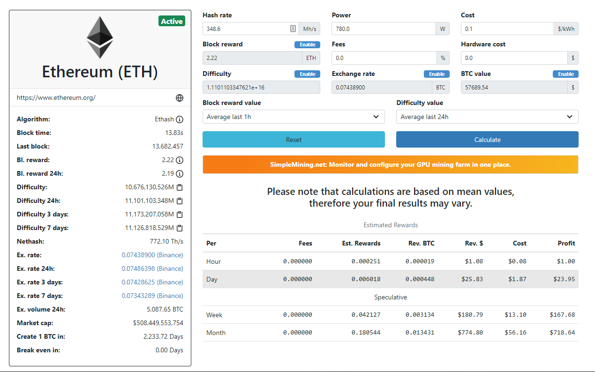This screenshot has width=595, height=372.
Task: Click the Day profit value $23.95
Action: click(564, 279)
